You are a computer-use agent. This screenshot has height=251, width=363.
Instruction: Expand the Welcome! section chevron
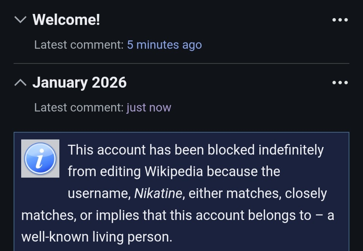click(20, 20)
